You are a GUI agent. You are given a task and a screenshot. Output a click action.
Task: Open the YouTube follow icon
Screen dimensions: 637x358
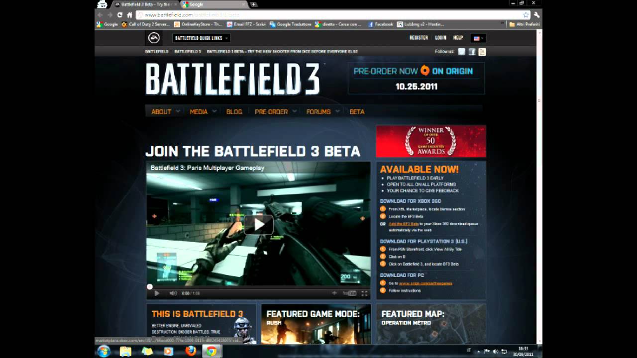click(x=482, y=52)
